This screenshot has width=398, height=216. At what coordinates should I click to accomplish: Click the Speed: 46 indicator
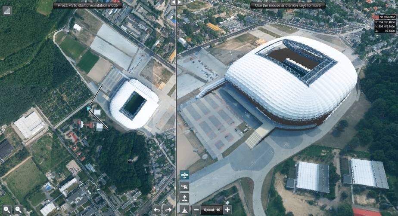pyautogui.click(x=211, y=210)
